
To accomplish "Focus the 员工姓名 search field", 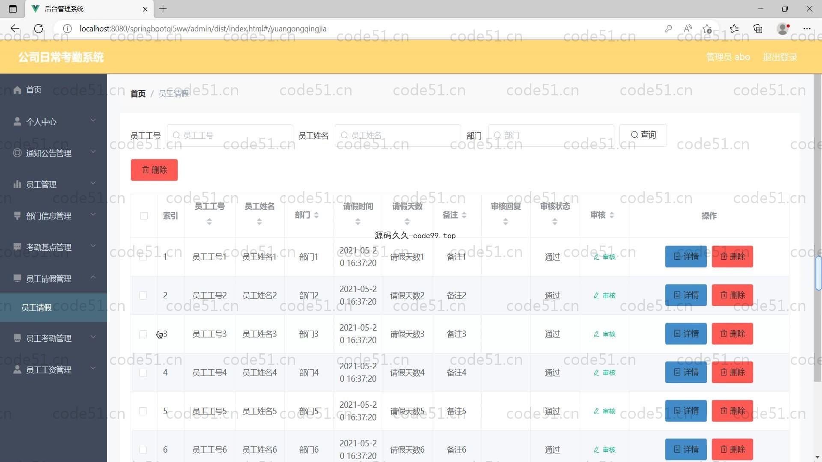I will tap(398, 135).
